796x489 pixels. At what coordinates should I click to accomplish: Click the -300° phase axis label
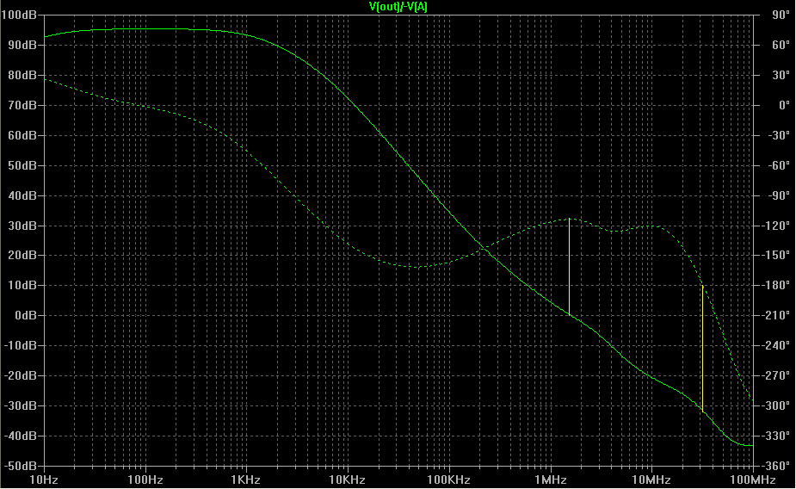pyautogui.click(x=775, y=405)
